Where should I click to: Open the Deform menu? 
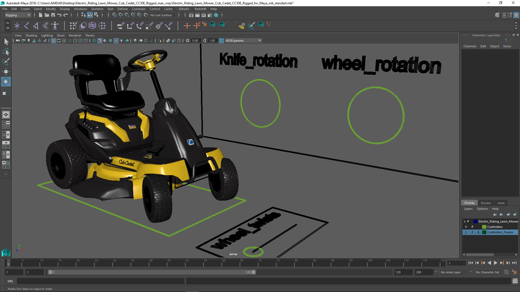click(122, 9)
